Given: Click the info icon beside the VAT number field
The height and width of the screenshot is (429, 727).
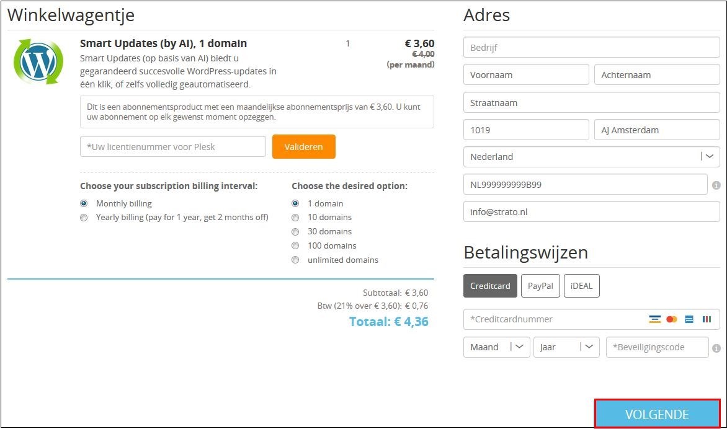Looking at the screenshot, I should [x=718, y=184].
